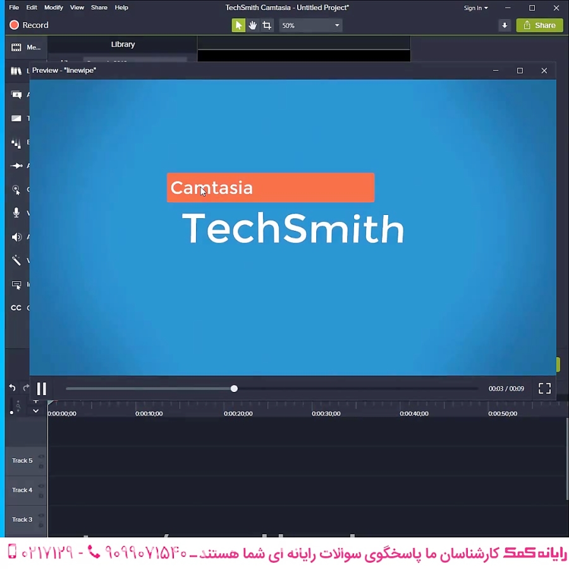
Task: Select the Crop tool in the toolbar
Action: [x=267, y=25]
